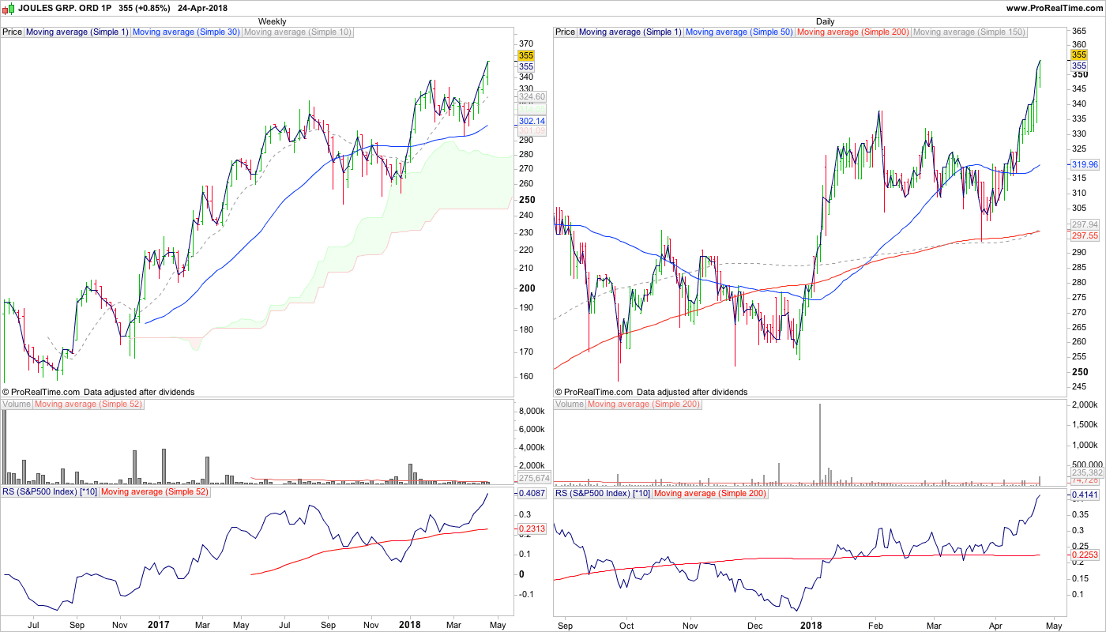
Task: Click the 275,674 volume value on Weekly chart
Action: tap(534, 479)
